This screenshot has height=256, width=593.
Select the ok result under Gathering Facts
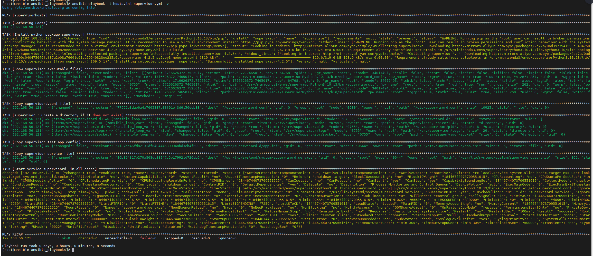coord(23,27)
